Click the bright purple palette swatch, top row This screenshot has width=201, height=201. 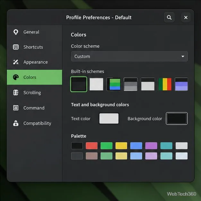(151, 146)
